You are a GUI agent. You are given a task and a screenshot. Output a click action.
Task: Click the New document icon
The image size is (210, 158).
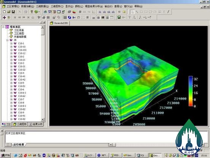(x=4, y=12)
